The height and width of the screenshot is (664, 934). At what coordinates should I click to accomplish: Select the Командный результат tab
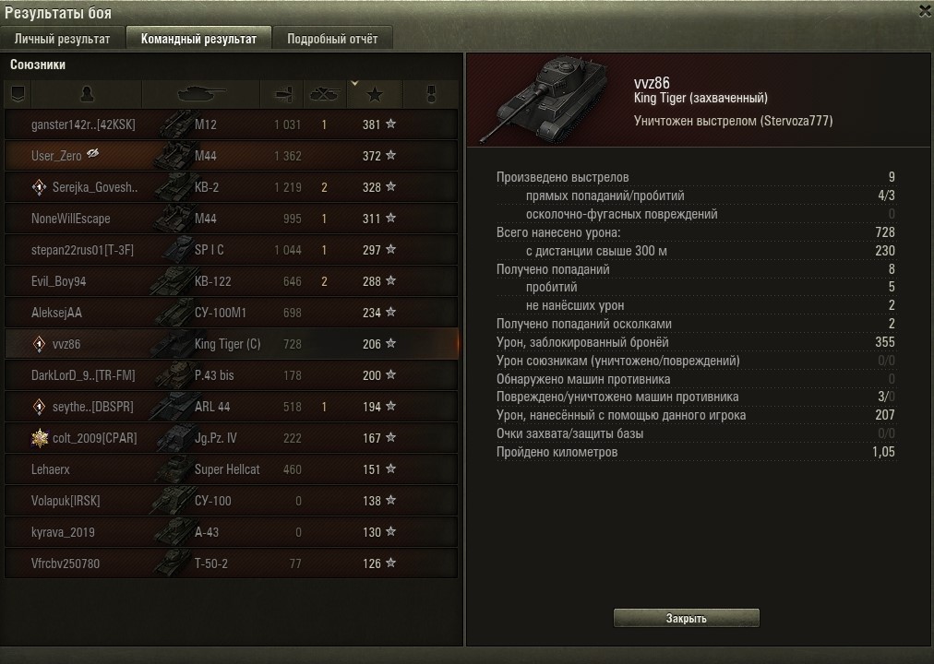199,39
